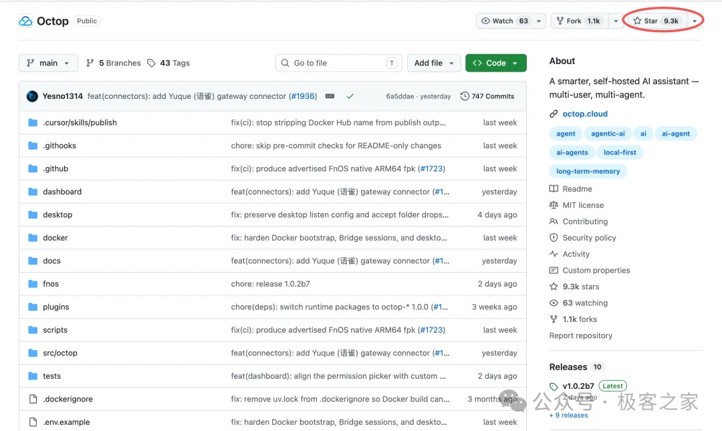The image size is (722, 431).
Task: Open Report repository link
Action: [x=581, y=335]
